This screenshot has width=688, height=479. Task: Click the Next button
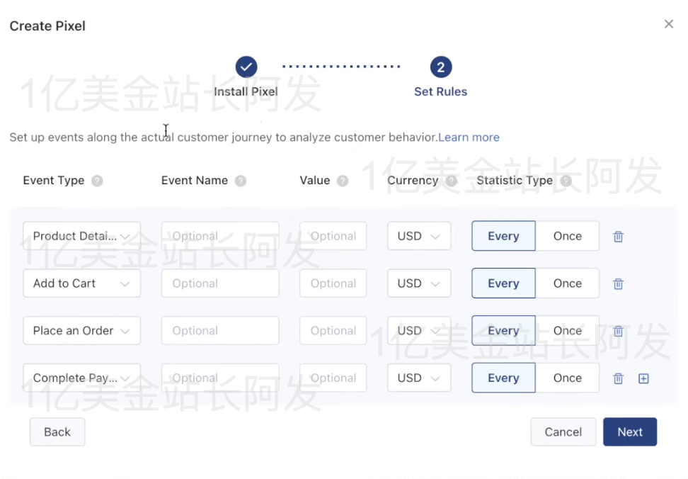(x=629, y=432)
